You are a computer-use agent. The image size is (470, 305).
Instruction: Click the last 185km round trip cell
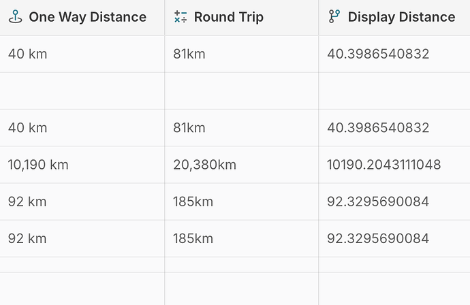242,239
